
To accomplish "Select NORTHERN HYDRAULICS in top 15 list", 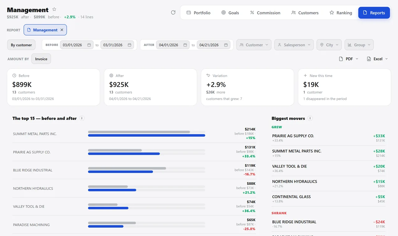I will click(x=33, y=188).
